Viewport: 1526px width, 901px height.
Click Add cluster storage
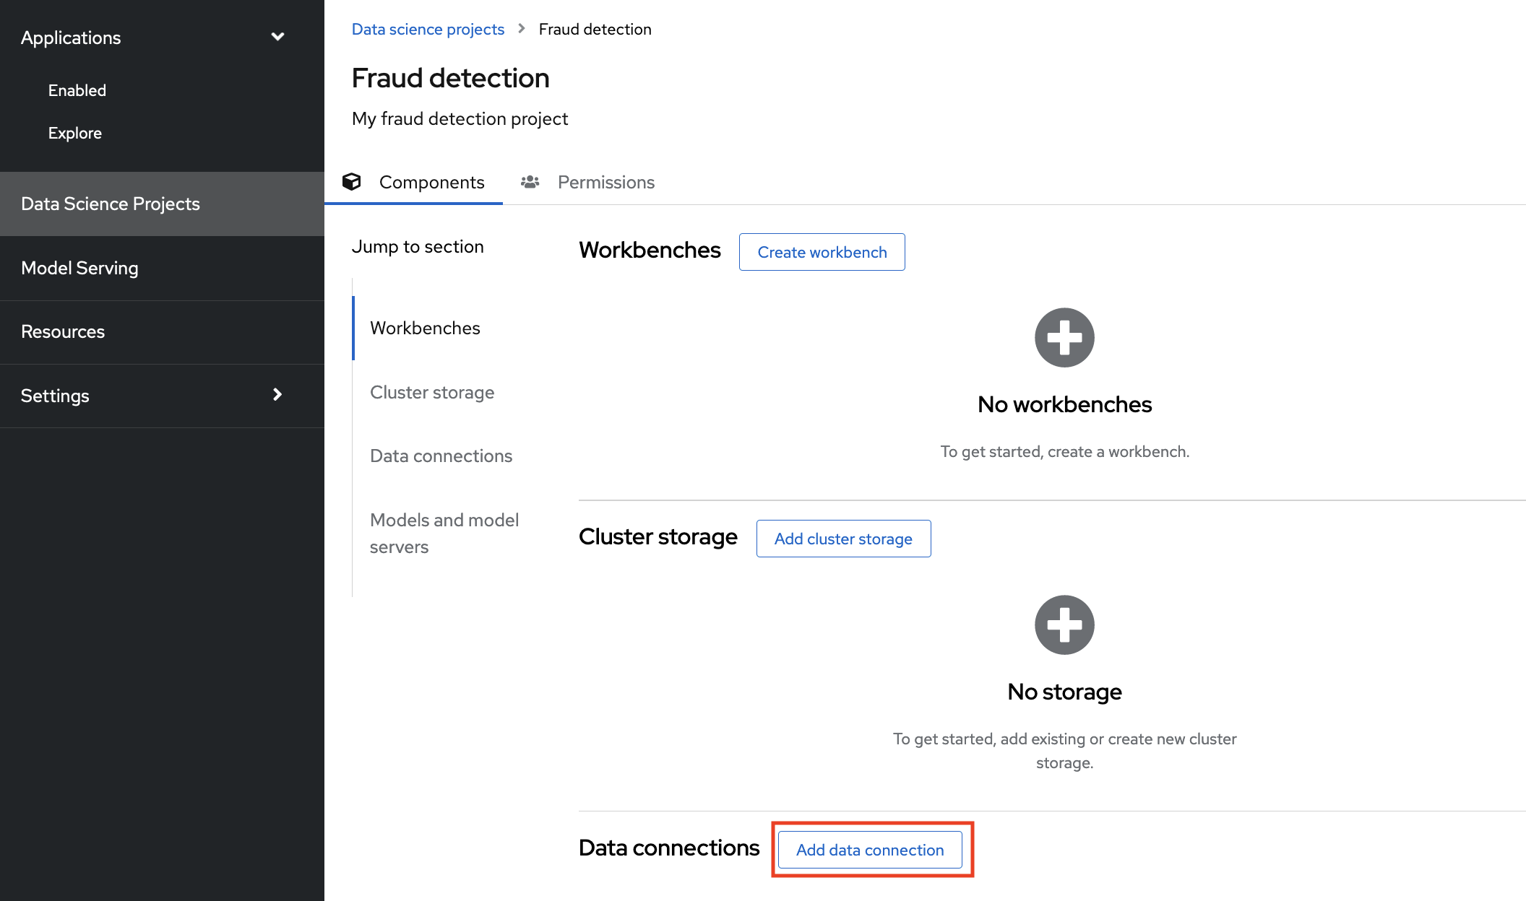(842, 539)
